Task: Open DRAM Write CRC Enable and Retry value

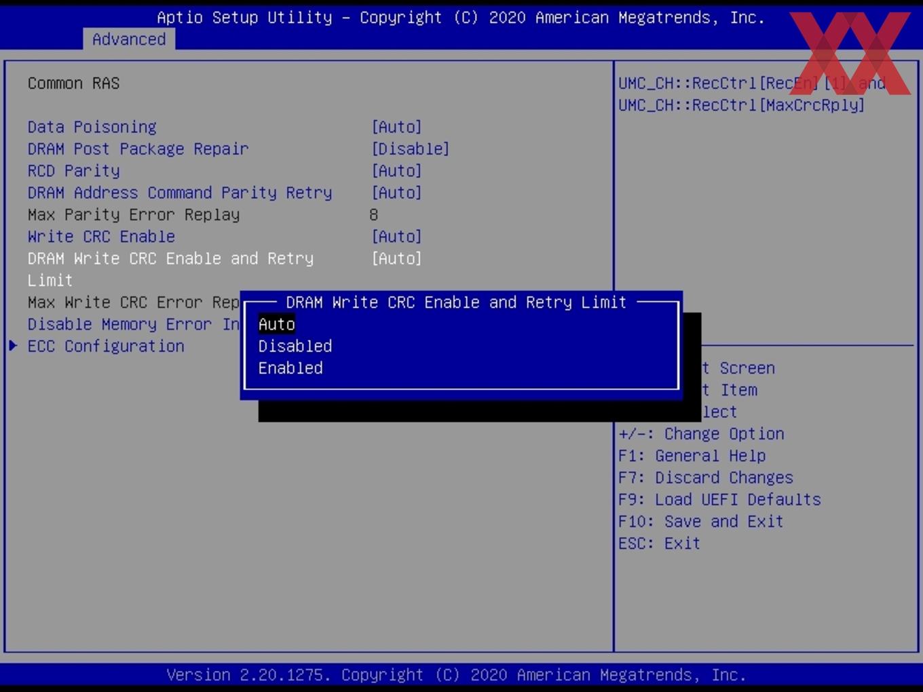Action: (396, 258)
